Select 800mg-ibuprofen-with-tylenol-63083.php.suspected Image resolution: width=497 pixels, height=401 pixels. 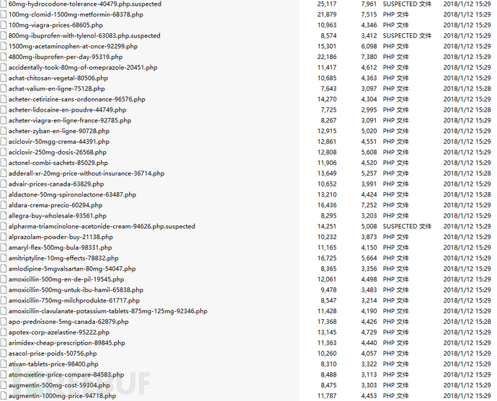(84, 35)
